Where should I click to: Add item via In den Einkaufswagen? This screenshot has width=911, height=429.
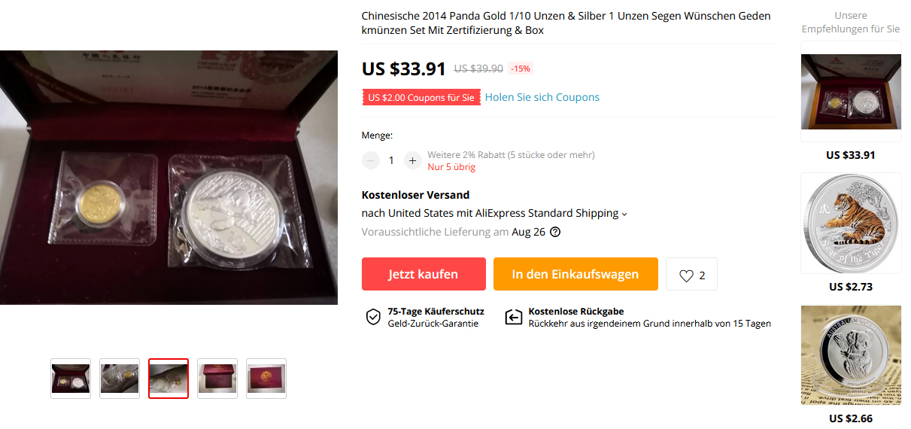pos(575,274)
